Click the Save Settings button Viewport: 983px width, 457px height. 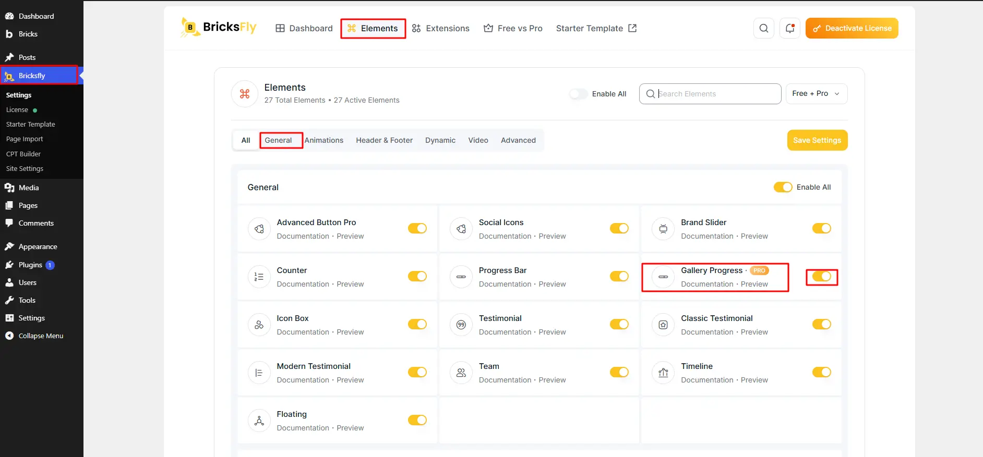tap(817, 140)
